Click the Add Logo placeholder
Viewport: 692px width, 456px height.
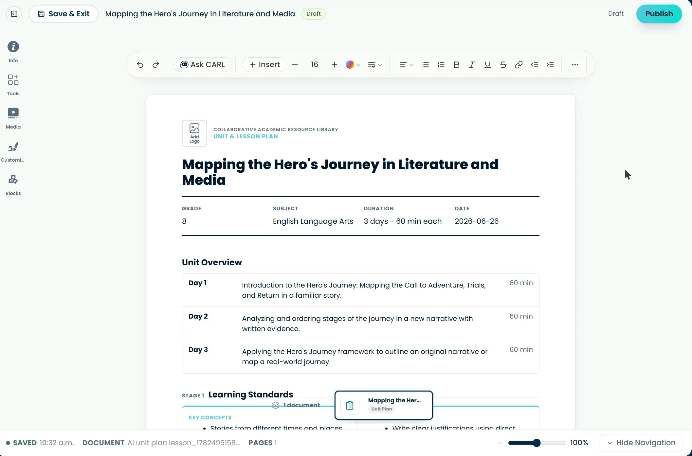coord(194,133)
